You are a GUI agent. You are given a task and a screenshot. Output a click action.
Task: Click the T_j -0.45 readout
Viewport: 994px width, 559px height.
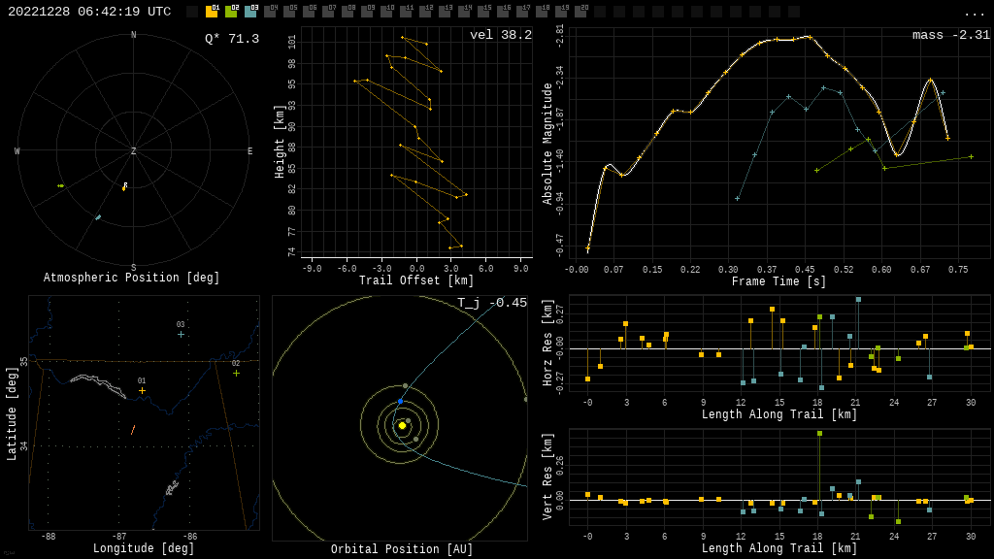click(x=492, y=303)
